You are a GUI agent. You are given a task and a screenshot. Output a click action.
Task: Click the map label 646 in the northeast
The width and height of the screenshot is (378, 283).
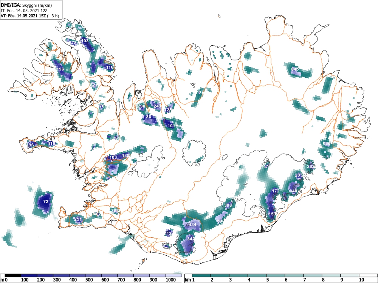click(295, 69)
